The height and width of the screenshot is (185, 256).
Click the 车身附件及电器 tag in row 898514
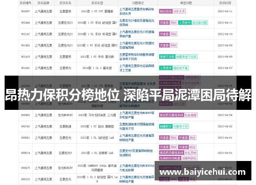[x=170, y=158]
